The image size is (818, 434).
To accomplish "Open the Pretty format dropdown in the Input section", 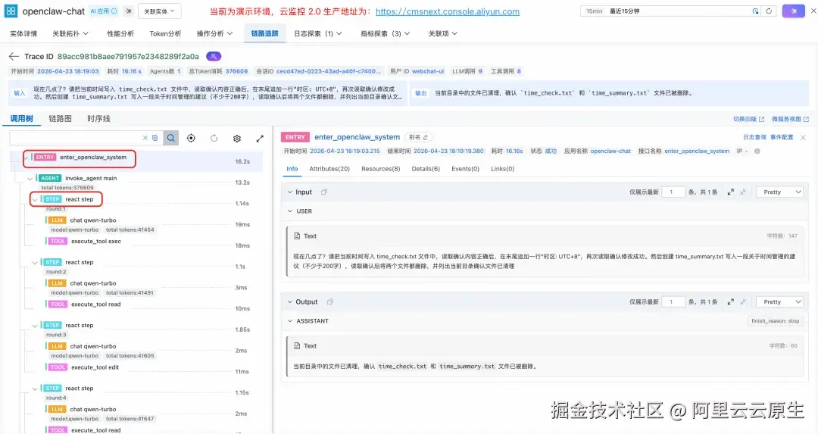I will click(780, 192).
